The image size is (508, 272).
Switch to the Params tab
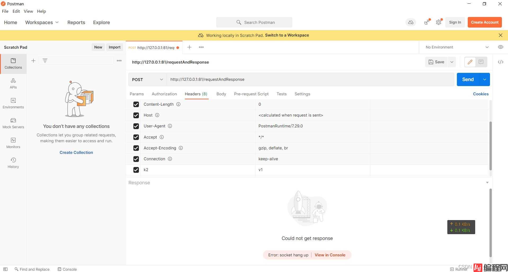(x=137, y=94)
